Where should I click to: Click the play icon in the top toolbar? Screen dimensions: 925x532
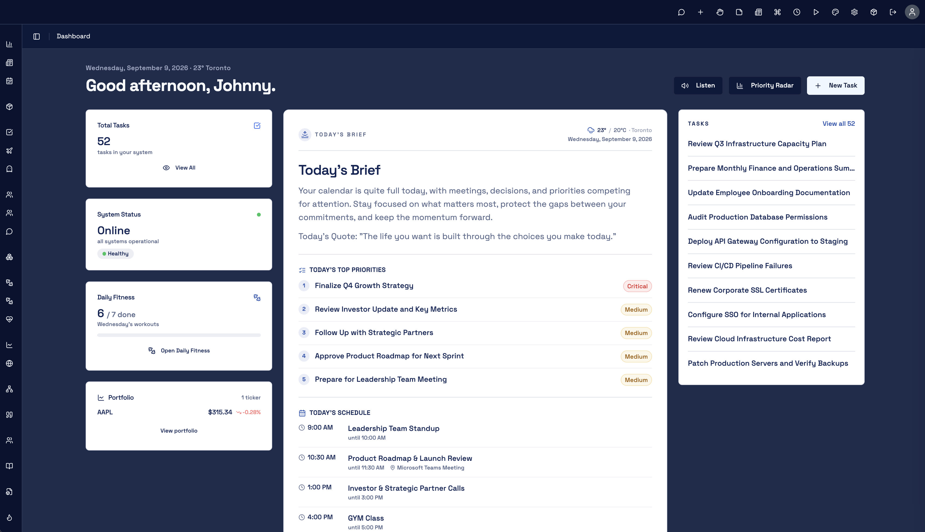[x=816, y=12]
